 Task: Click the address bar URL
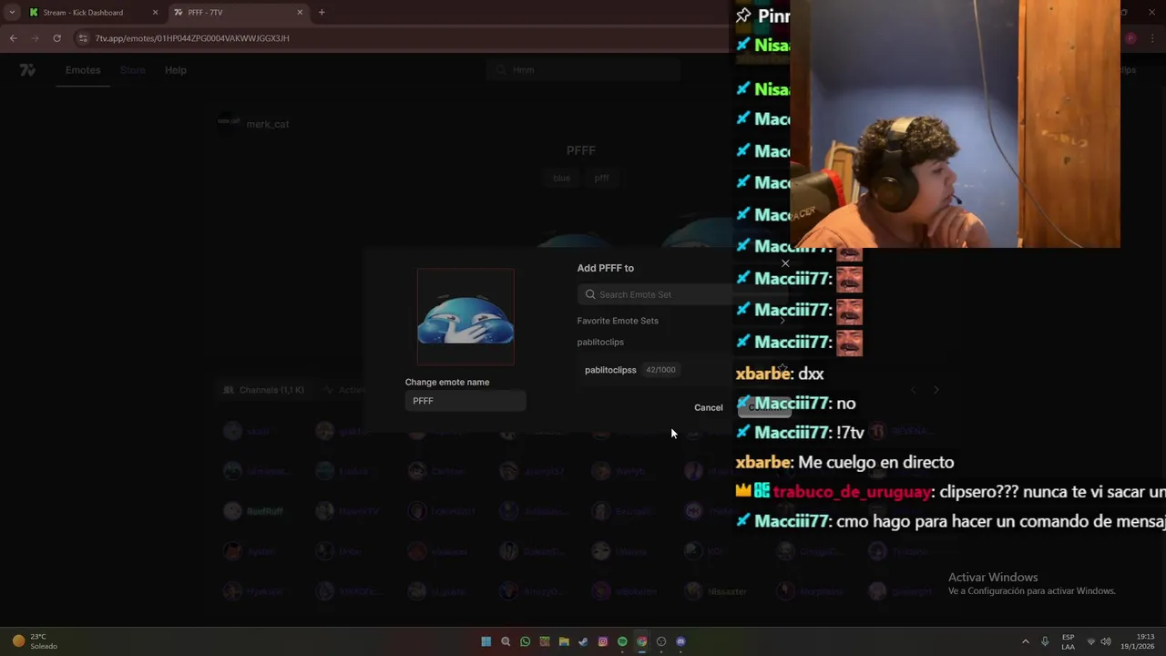click(192, 38)
